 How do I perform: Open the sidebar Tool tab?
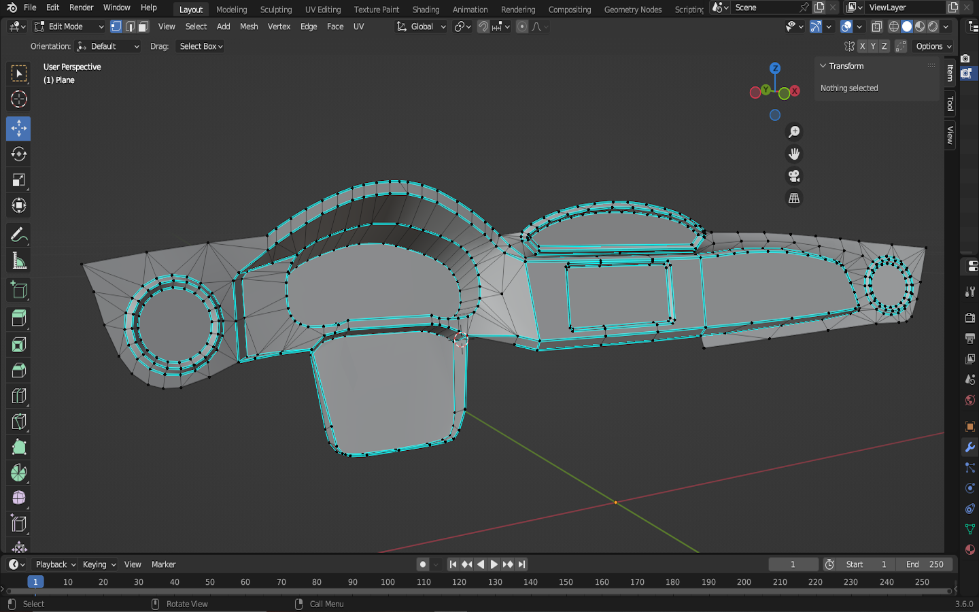point(950,104)
